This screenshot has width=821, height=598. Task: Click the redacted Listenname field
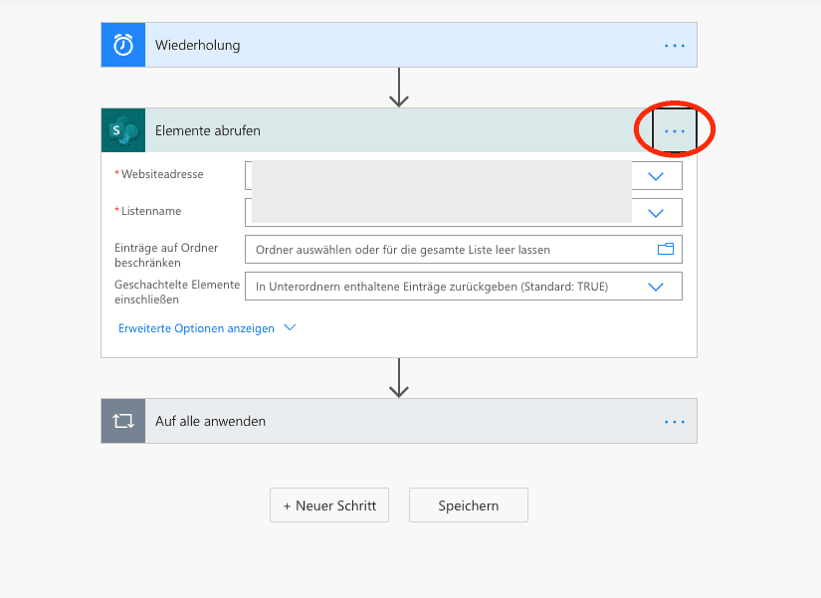[x=442, y=212]
